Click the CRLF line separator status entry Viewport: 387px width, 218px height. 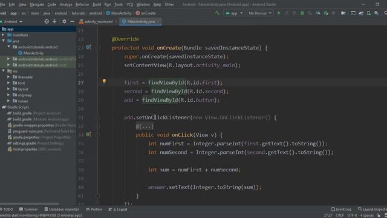pos(340,216)
